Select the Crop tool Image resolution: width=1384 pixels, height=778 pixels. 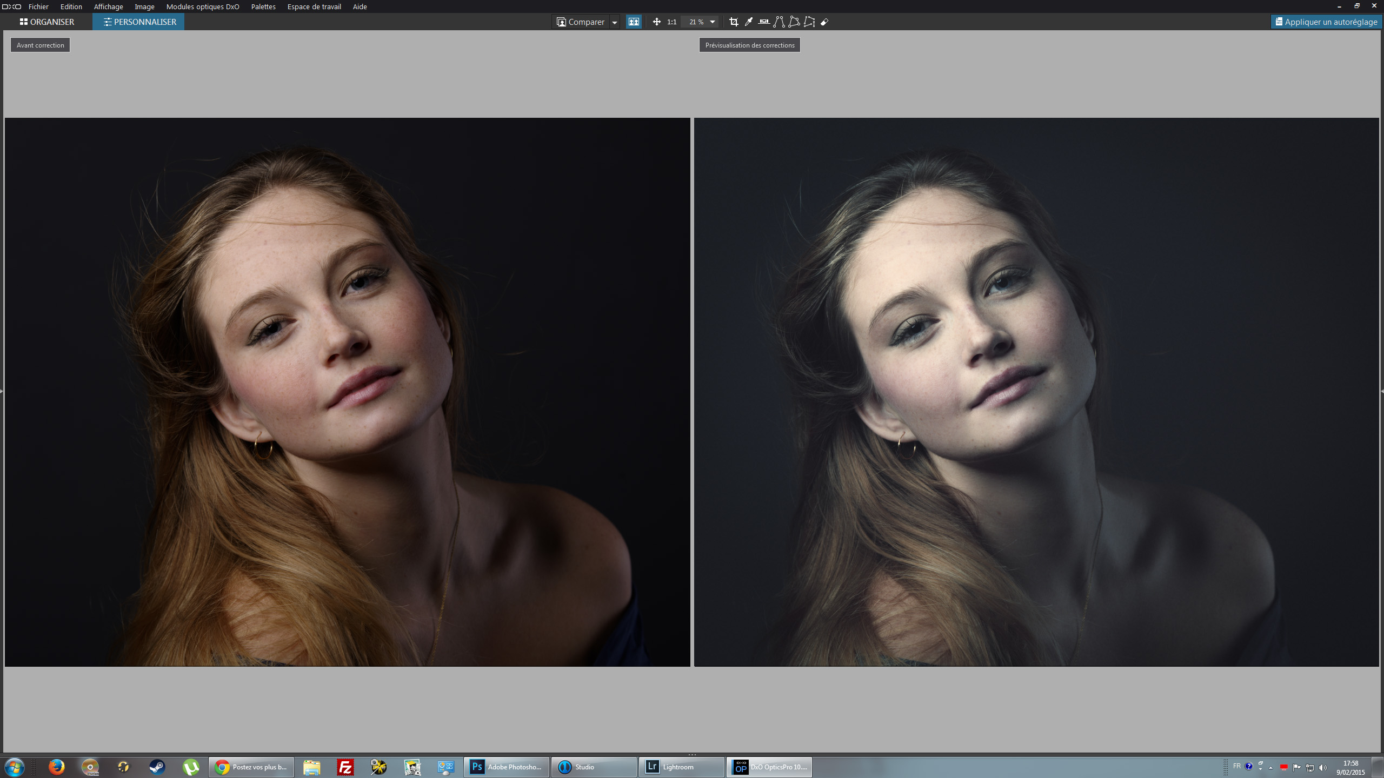[x=734, y=22]
